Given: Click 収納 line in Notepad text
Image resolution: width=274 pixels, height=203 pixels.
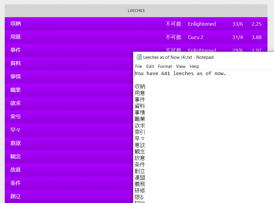Looking at the screenshot, I should (140, 87).
